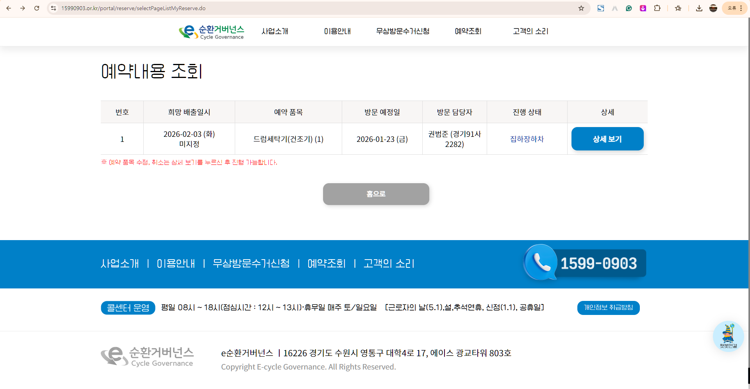750x389 pixels.
Task: Select 예약조회 in the top navigation
Action: tap(468, 31)
